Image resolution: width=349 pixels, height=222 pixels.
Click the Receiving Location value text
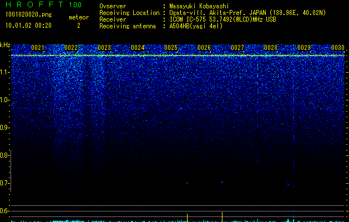247,13
